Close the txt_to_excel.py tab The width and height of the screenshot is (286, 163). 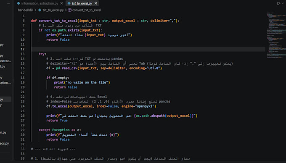pyautogui.click(x=96, y=3)
